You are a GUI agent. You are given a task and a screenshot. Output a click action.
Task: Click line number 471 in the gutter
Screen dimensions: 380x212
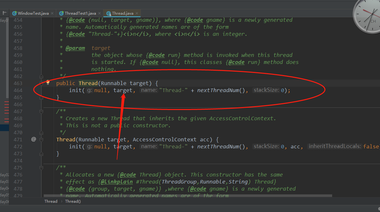click(x=18, y=139)
